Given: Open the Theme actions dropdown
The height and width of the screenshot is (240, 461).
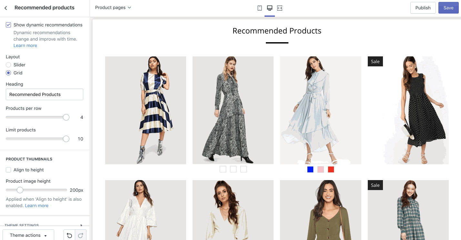Looking at the screenshot, I should (28, 235).
